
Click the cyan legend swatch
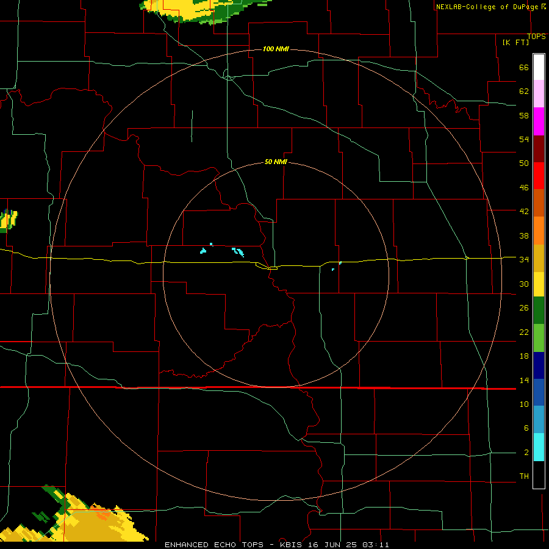coord(539,447)
